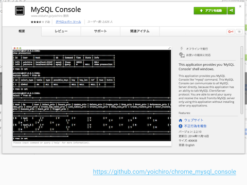Click the 'Features:' label in description
247x185 pixels.
click(185, 113)
